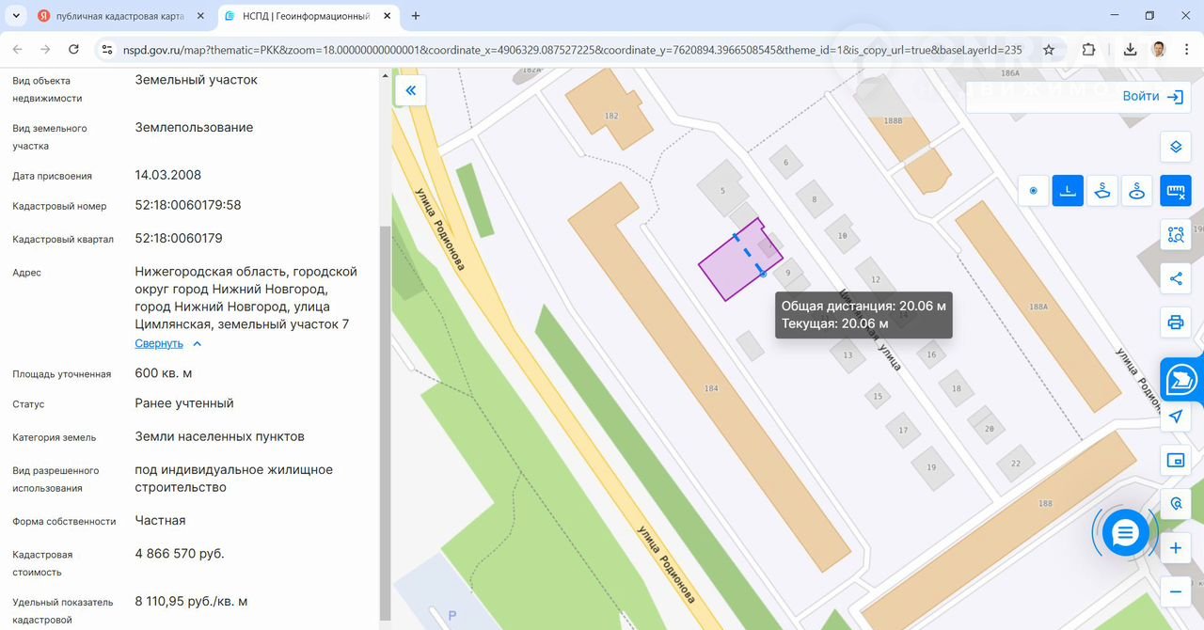
Task: Share the current map link
Action: tap(1175, 278)
